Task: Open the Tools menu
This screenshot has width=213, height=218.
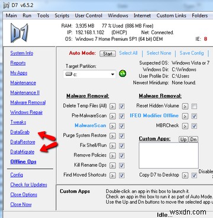Action: click(43, 15)
